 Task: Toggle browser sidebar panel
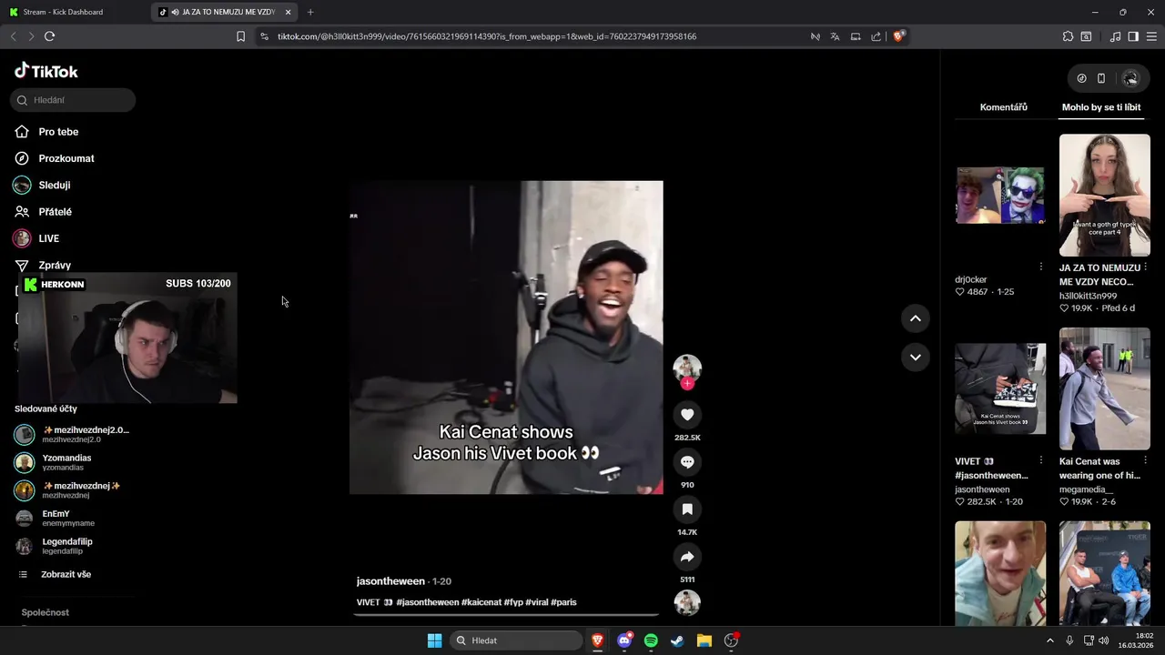pos(1133,36)
